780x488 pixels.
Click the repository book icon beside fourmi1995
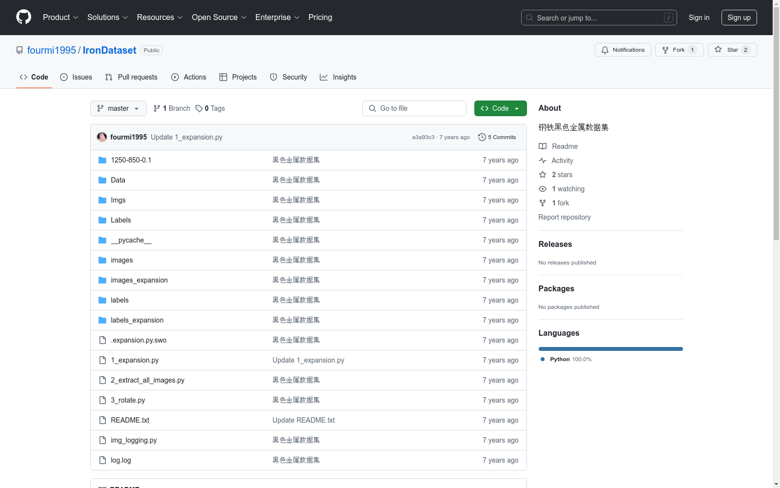click(x=19, y=50)
